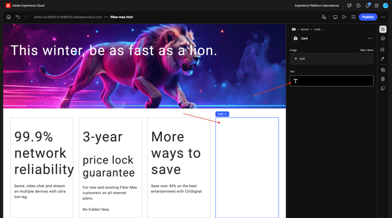
Task: Open the generate variations wand icon
Action: [x=382, y=59]
